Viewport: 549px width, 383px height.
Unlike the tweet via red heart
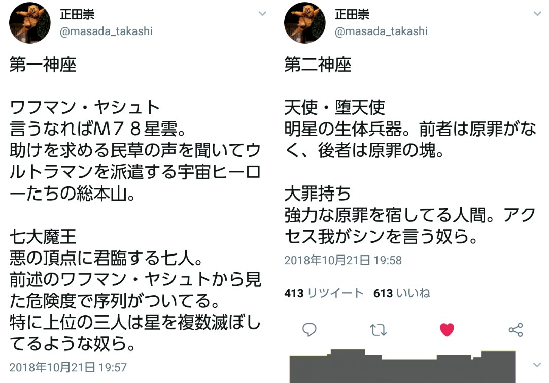(x=447, y=330)
